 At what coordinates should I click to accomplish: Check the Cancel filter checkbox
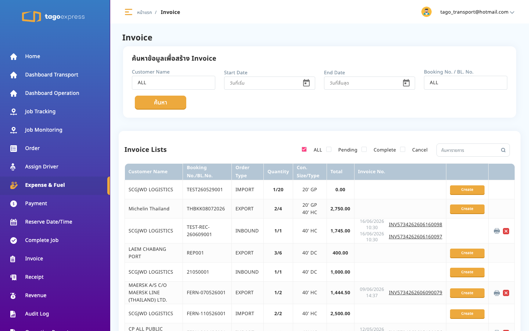click(x=403, y=149)
